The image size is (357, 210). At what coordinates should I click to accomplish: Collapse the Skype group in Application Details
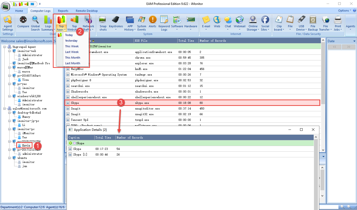[x=71, y=143]
